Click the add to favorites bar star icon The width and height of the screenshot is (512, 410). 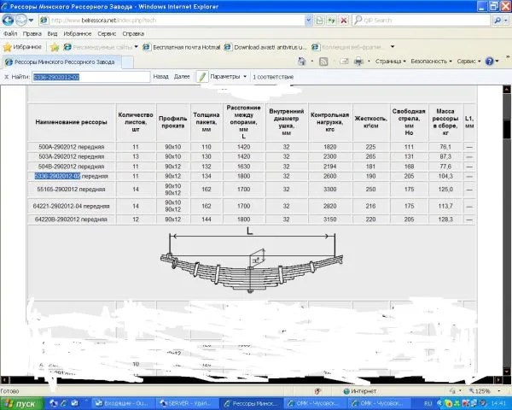[55, 48]
